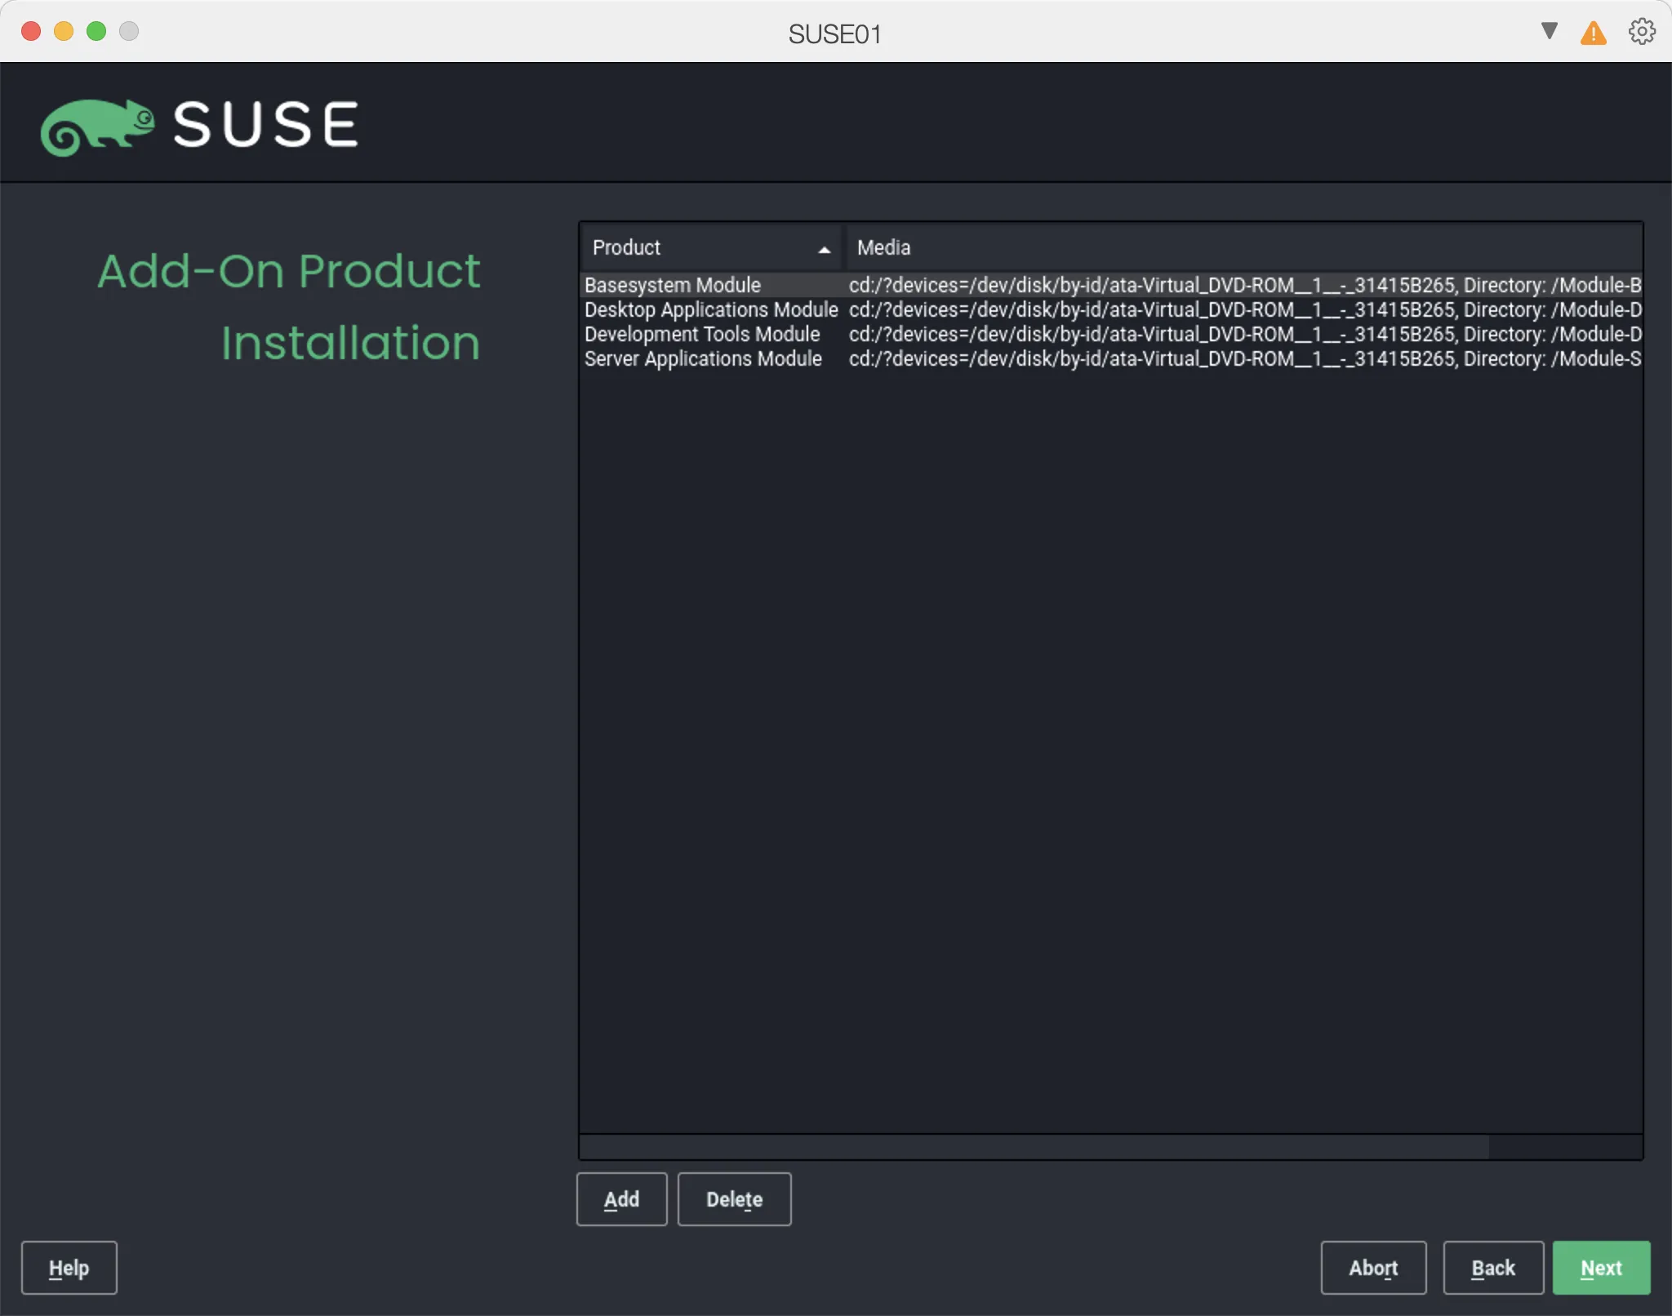
Task: Click the warning triangle in the title bar
Action: (1592, 33)
